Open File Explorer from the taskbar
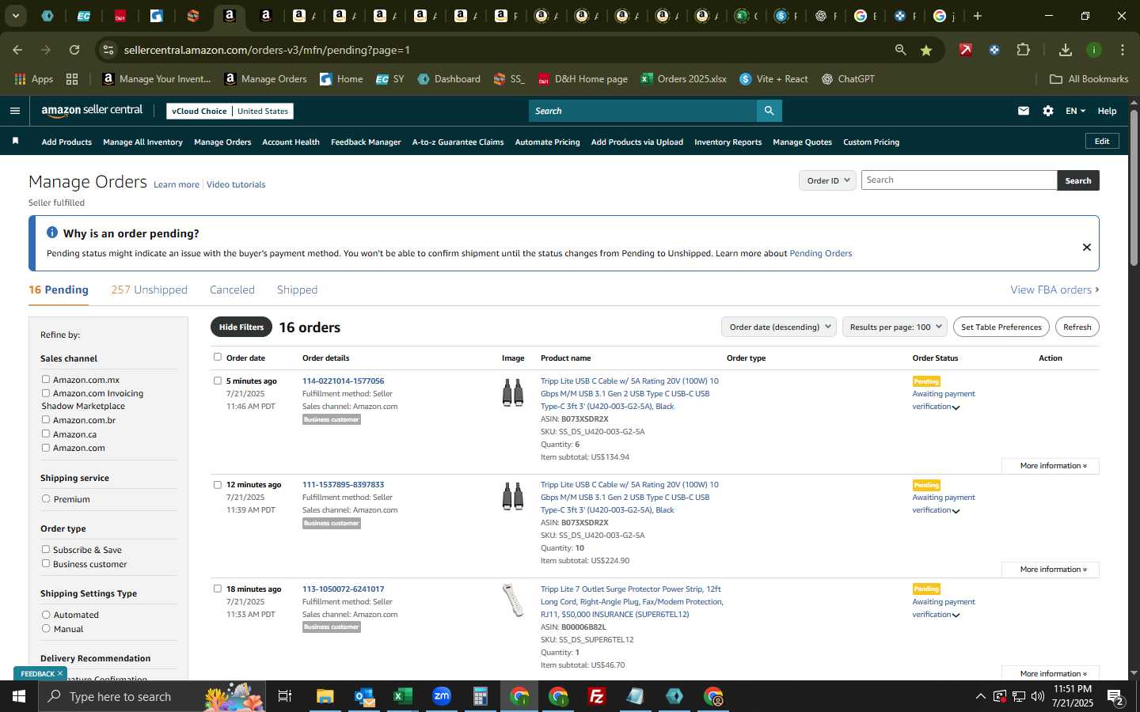This screenshot has width=1140, height=712. 325,696
